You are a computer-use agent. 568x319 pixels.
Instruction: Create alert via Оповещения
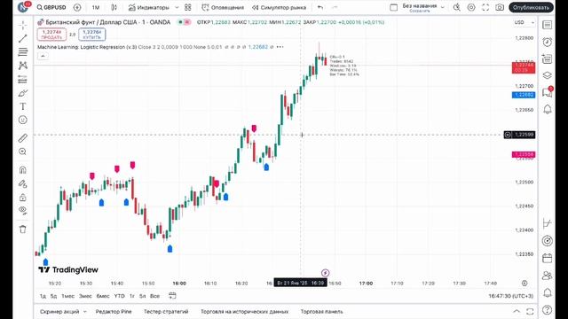pyautogui.click(x=223, y=7)
